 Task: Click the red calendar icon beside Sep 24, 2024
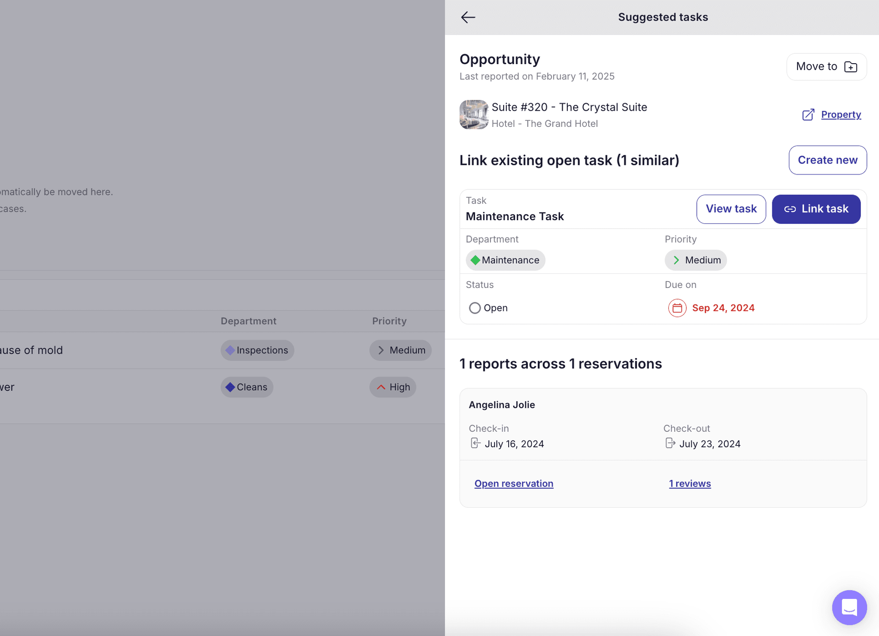[x=677, y=308]
